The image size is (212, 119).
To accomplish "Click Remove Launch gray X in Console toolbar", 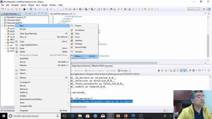I will pyautogui.click(x=162, y=70).
